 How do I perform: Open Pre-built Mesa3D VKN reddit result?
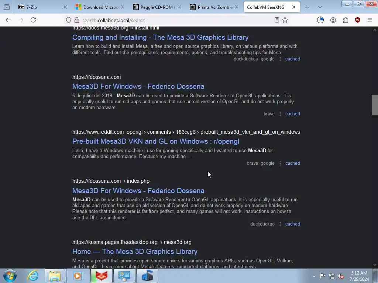156,141
